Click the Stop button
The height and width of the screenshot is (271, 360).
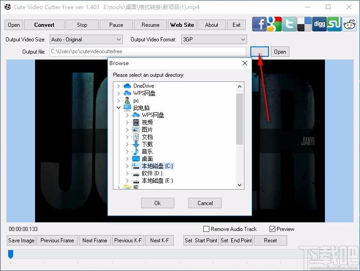pos(82,25)
